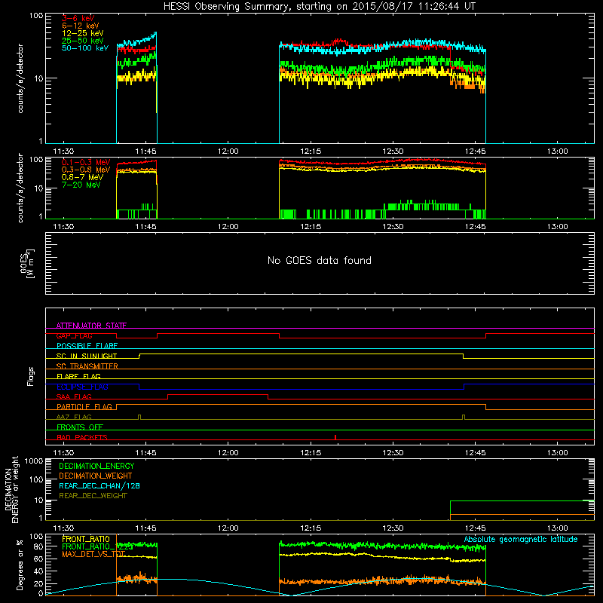Select the SC_TRANSMITTER flag label
603x603 pixels.
(87, 366)
